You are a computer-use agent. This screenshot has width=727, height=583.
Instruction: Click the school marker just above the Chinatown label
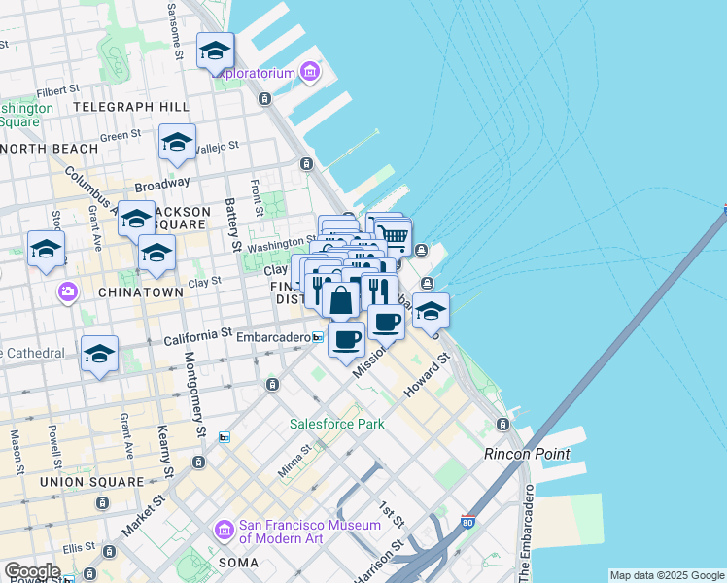pyautogui.click(x=156, y=254)
